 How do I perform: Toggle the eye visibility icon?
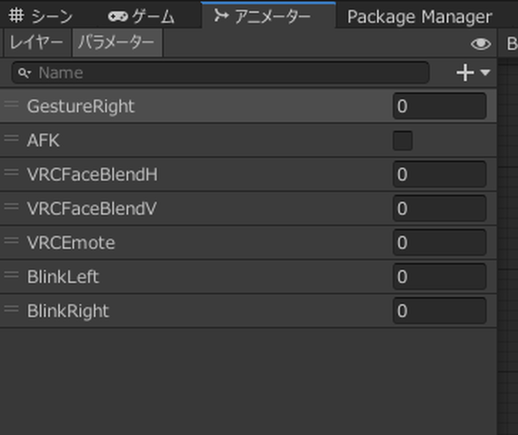[x=480, y=44]
